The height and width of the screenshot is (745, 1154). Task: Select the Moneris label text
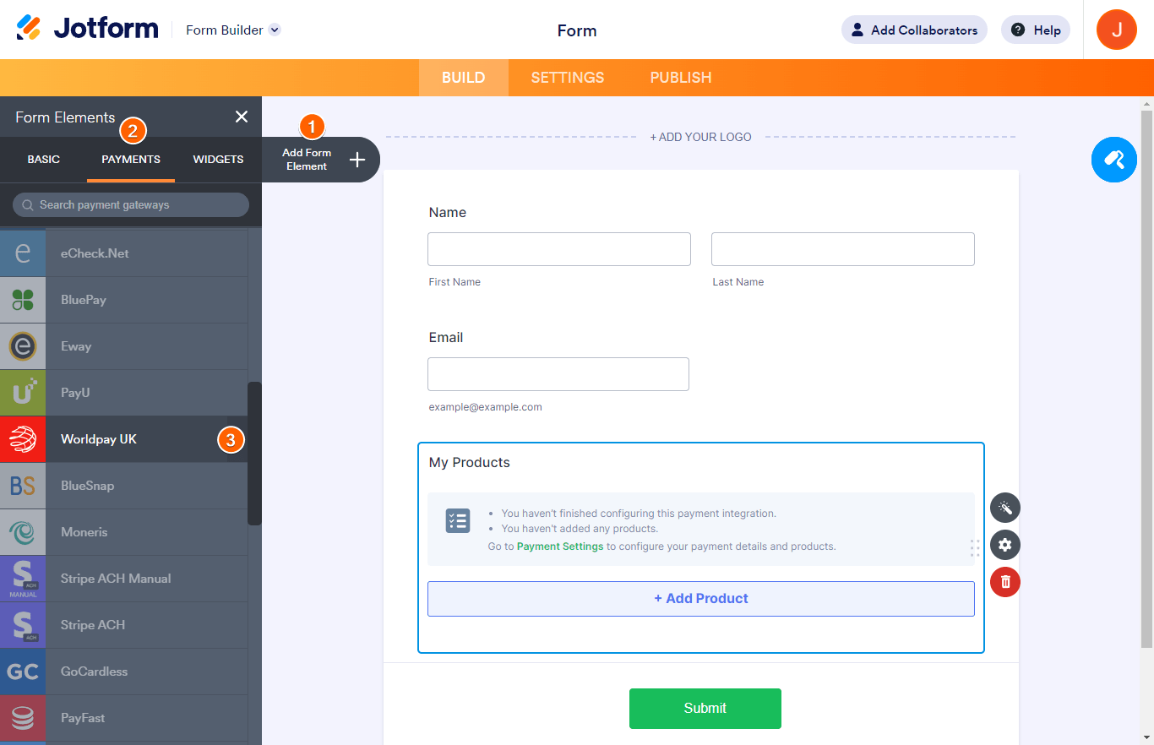click(x=84, y=532)
